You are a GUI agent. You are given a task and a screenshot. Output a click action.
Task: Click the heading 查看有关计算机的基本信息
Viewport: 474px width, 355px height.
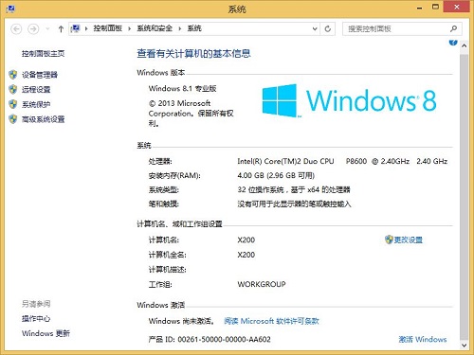click(x=193, y=54)
